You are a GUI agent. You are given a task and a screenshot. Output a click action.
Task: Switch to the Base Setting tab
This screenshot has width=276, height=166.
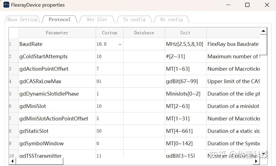(x=22, y=20)
